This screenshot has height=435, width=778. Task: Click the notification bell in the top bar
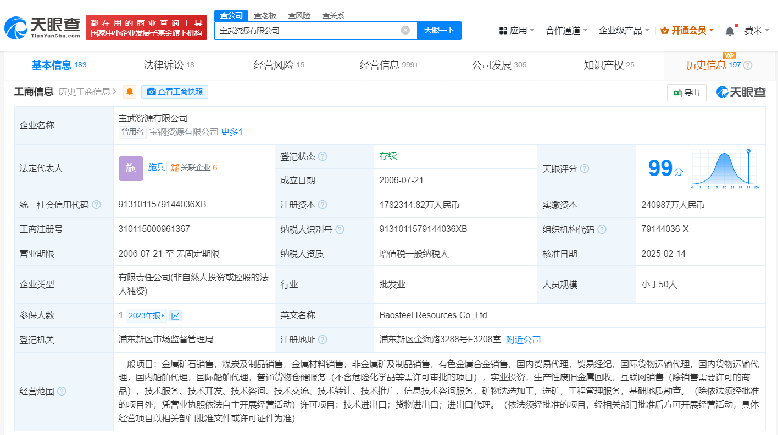(x=730, y=31)
